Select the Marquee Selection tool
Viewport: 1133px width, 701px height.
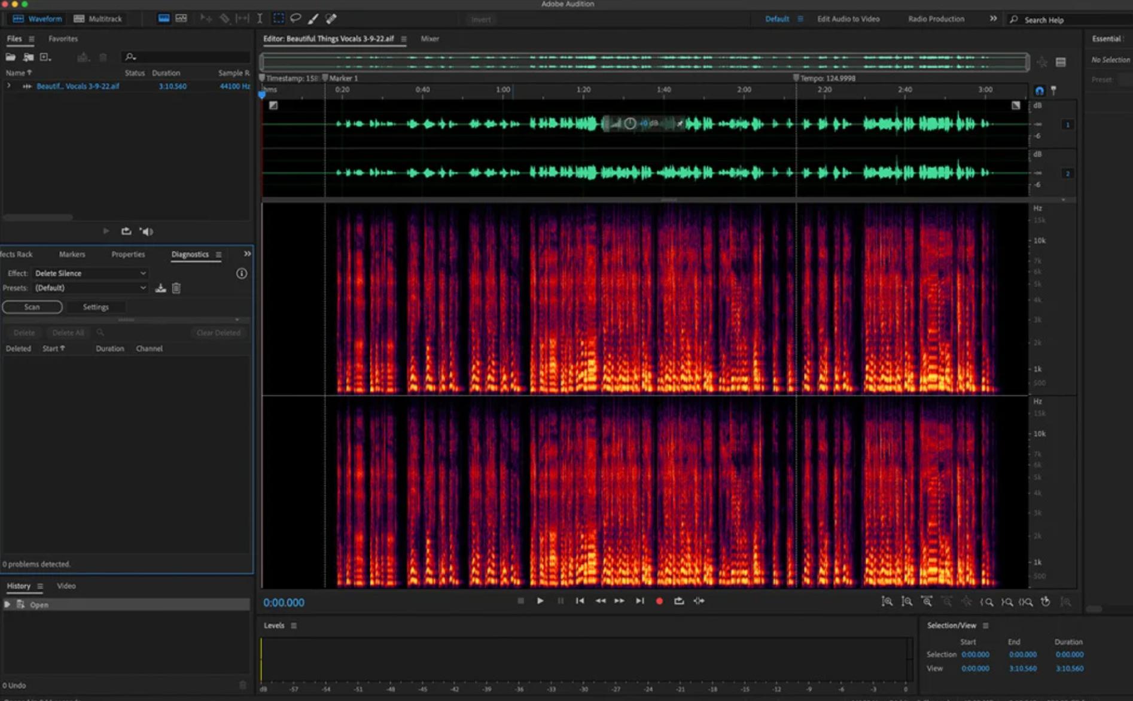tap(278, 19)
